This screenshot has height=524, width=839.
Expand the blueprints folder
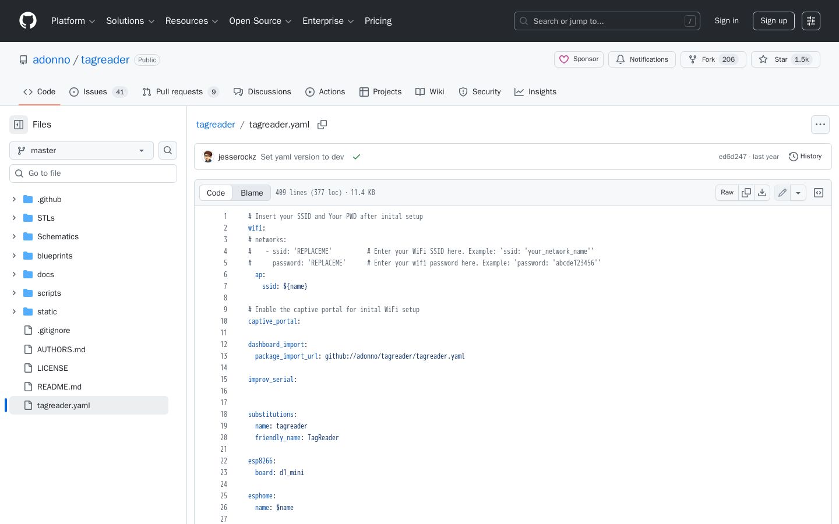pyautogui.click(x=14, y=256)
